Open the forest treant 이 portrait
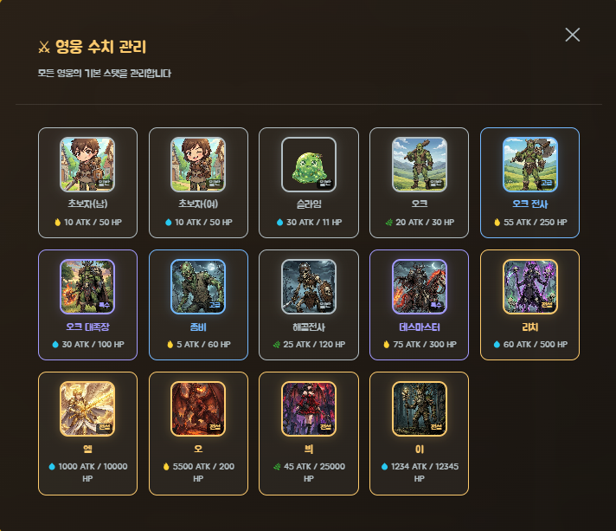The width and height of the screenshot is (616, 531). click(x=420, y=409)
